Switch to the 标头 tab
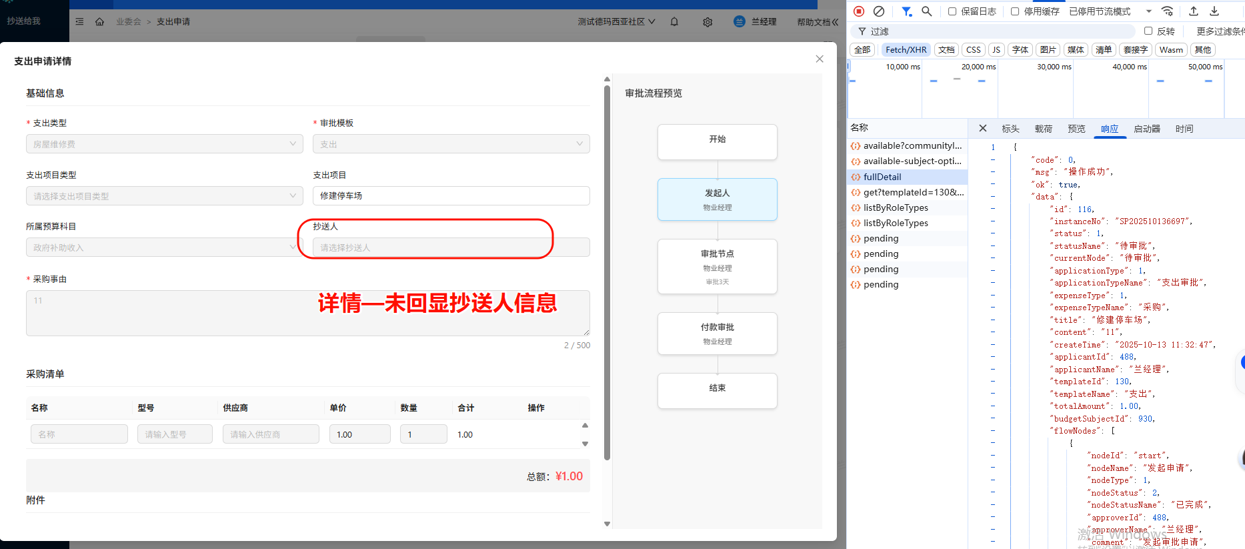The width and height of the screenshot is (1245, 549). point(1010,129)
